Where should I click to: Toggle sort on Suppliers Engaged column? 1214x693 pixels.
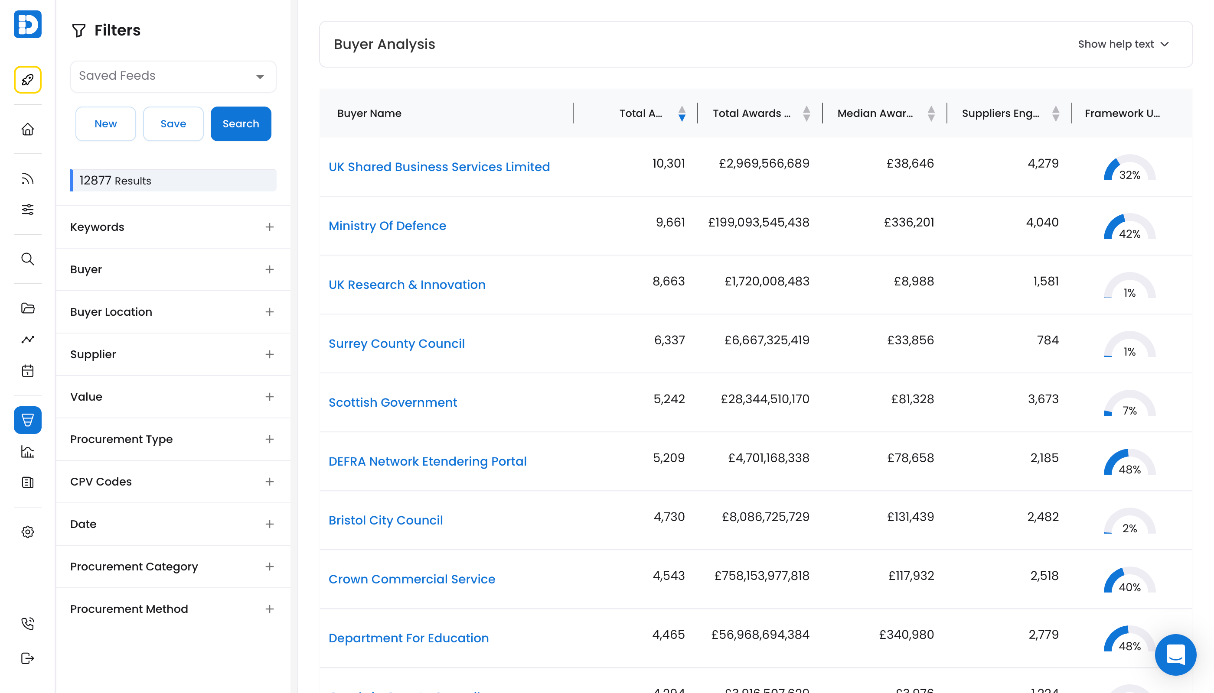coord(1056,113)
